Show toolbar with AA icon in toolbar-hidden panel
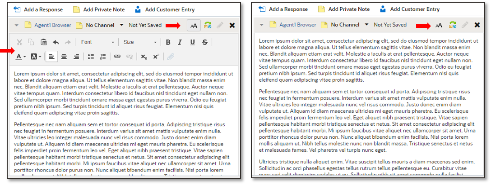Image resolution: width=491 pixels, height=185 pixels. [439, 25]
